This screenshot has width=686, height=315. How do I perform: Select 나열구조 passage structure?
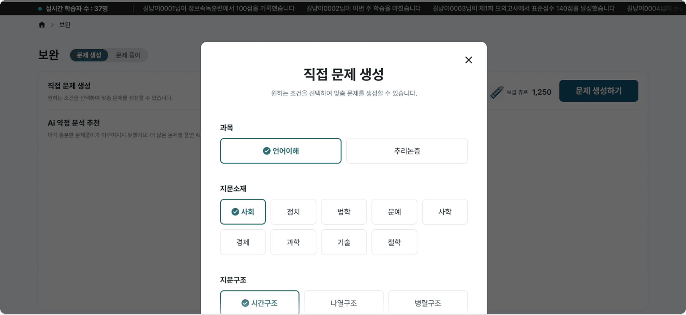(344, 303)
